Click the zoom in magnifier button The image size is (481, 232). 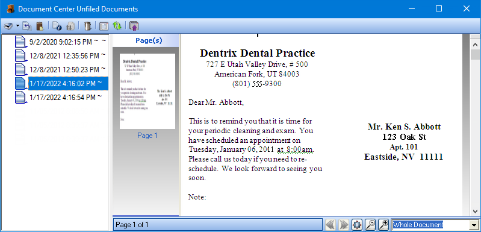(383, 225)
